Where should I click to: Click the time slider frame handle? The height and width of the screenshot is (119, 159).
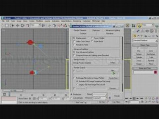(x=13, y=91)
